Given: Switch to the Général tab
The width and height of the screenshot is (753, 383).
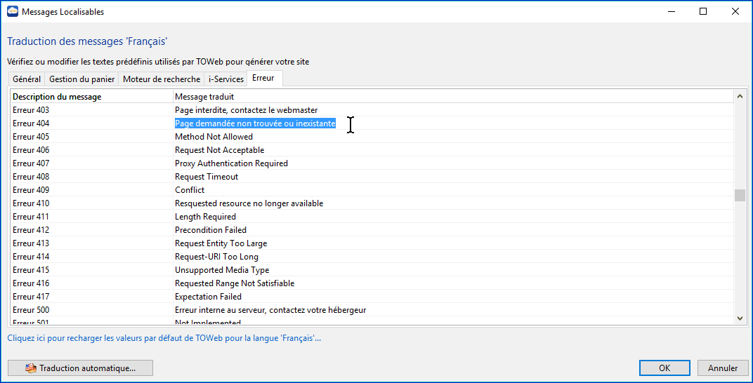Looking at the screenshot, I should [27, 79].
